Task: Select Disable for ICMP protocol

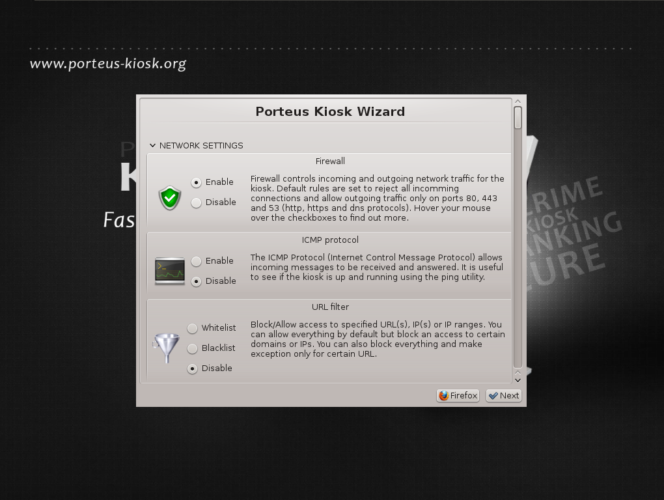Action: point(196,281)
